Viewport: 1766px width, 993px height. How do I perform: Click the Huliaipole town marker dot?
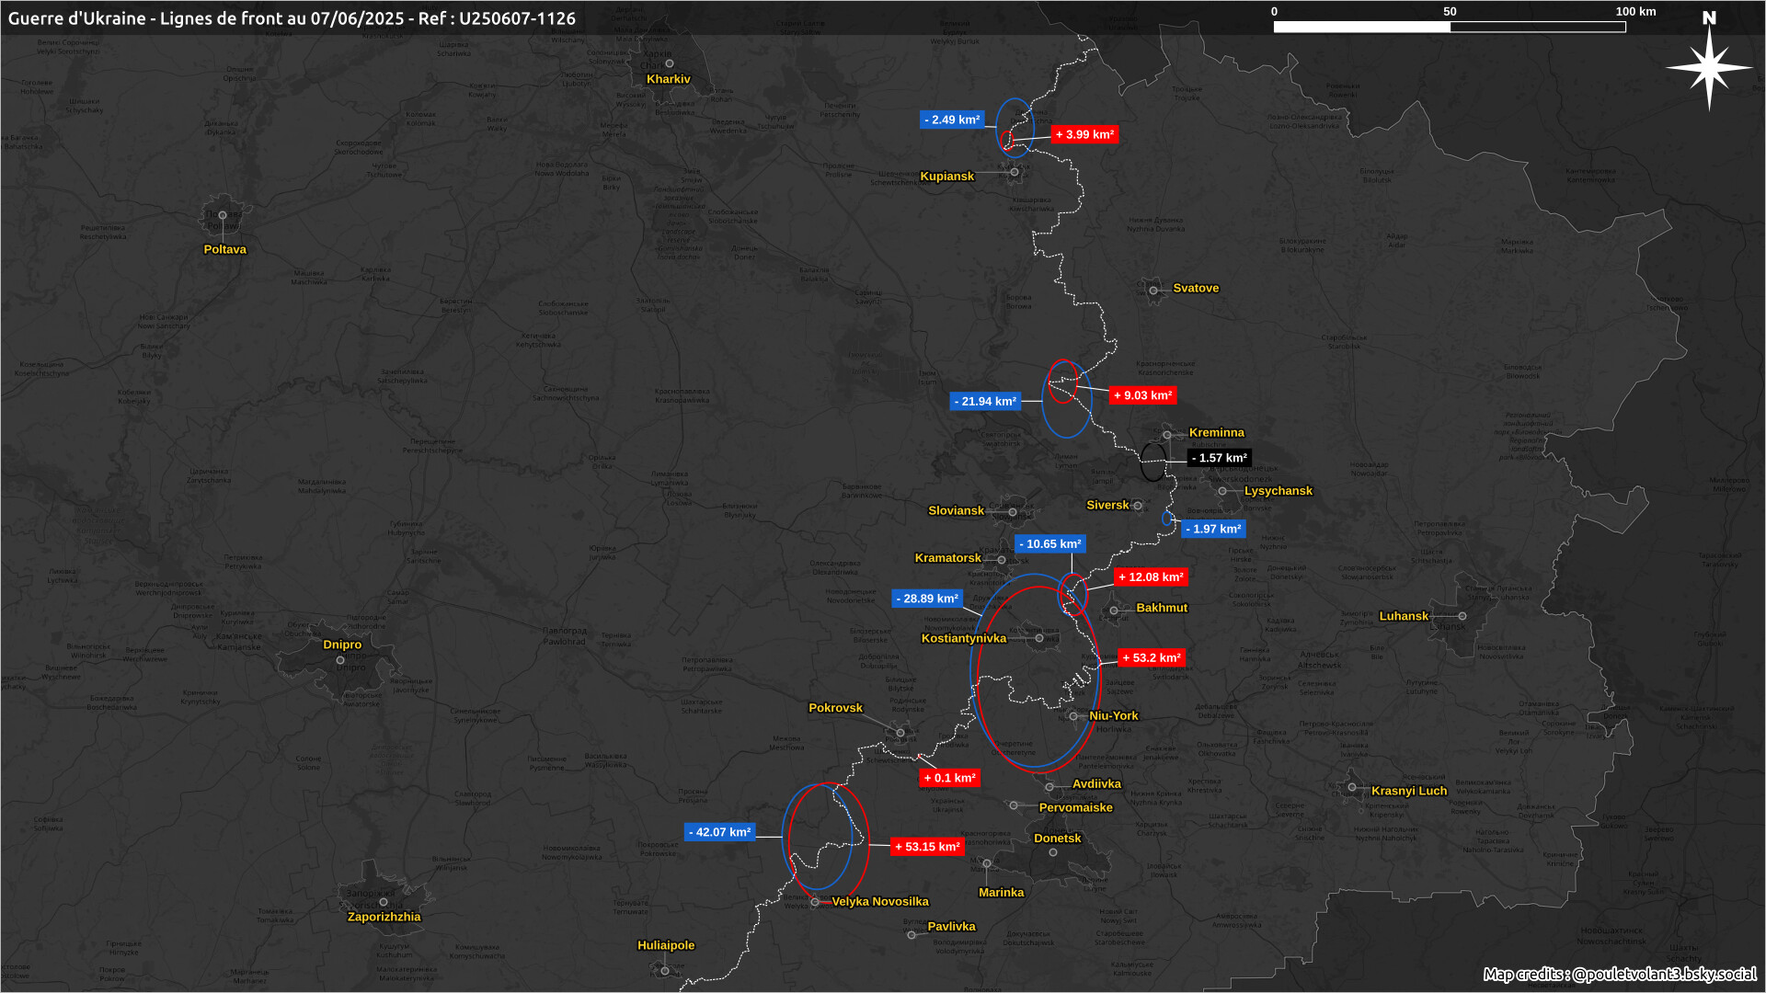665,970
